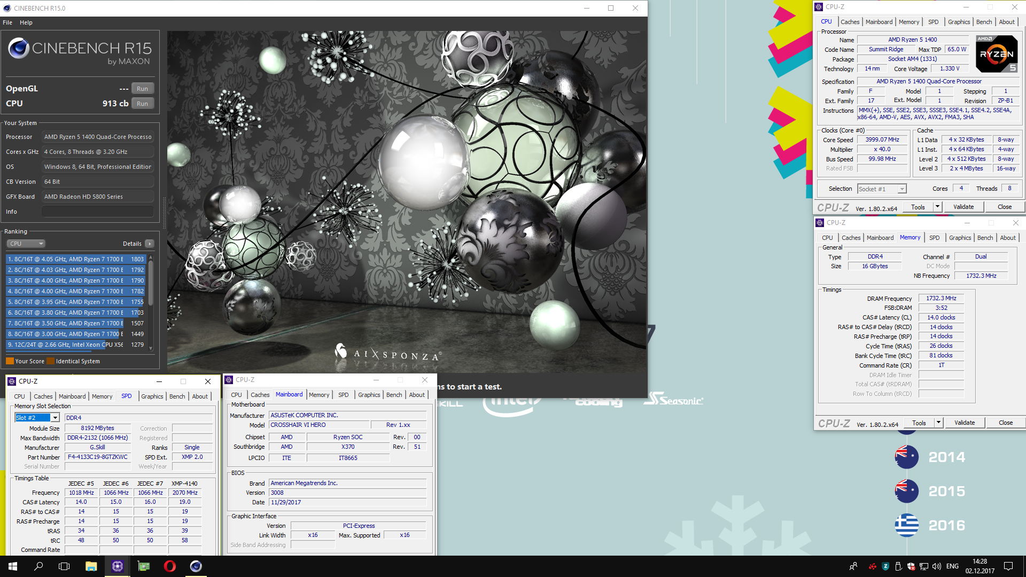
Task: Open Task View on taskbar
Action: pyautogui.click(x=64, y=566)
